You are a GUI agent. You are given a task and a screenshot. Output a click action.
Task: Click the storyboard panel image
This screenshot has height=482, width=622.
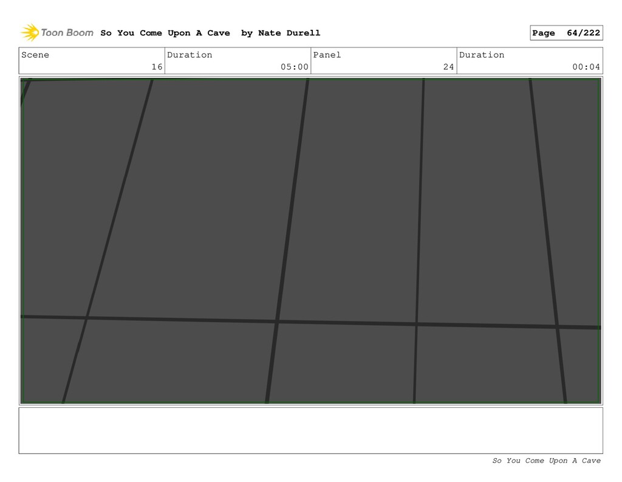point(310,241)
